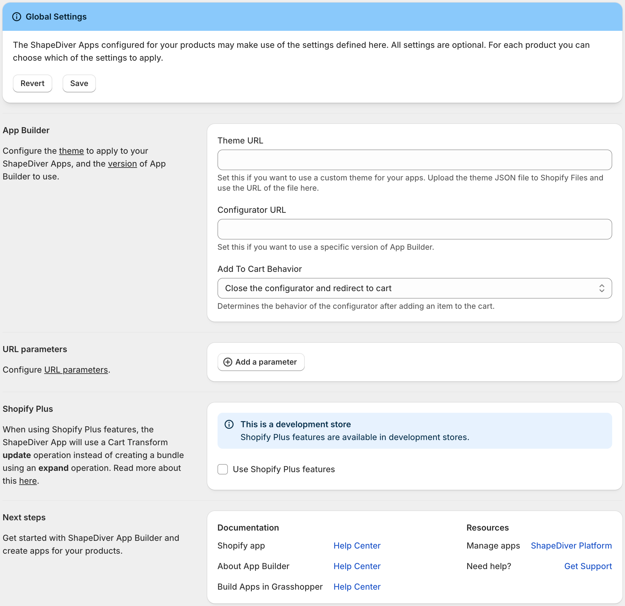625x606 pixels.
Task: Click 'Shopify Plus features are available' banner message
Action: tap(355, 437)
